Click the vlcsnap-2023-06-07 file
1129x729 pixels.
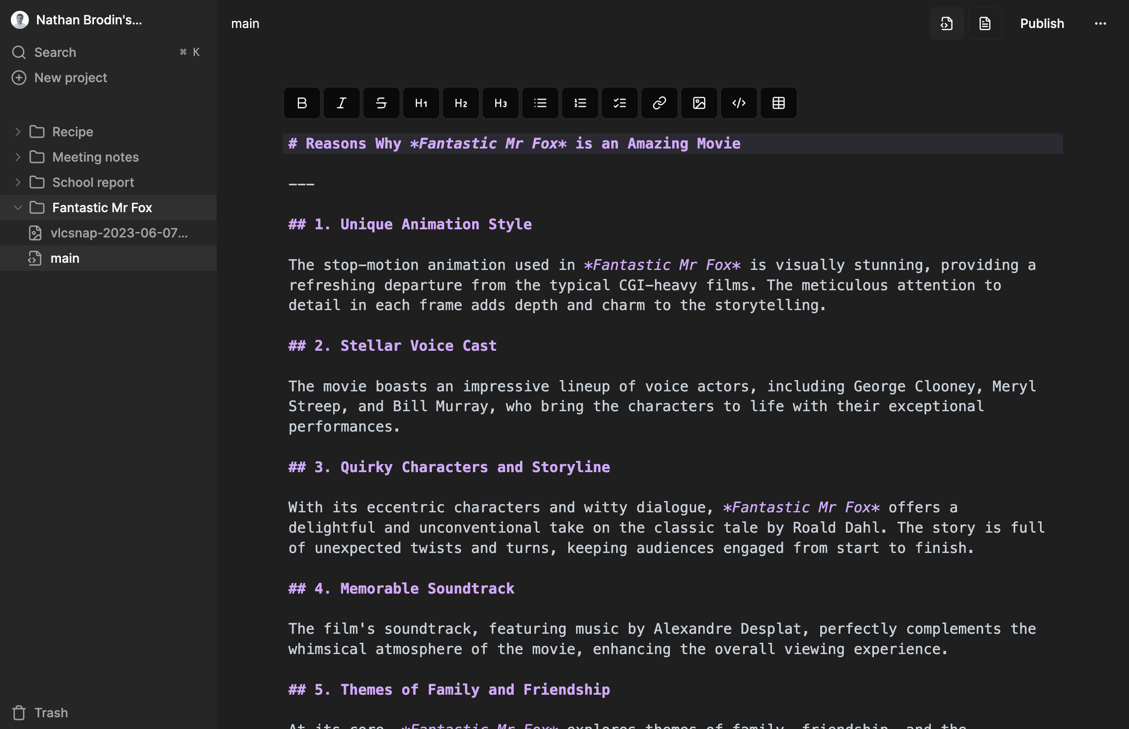click(x=119, y=232)
